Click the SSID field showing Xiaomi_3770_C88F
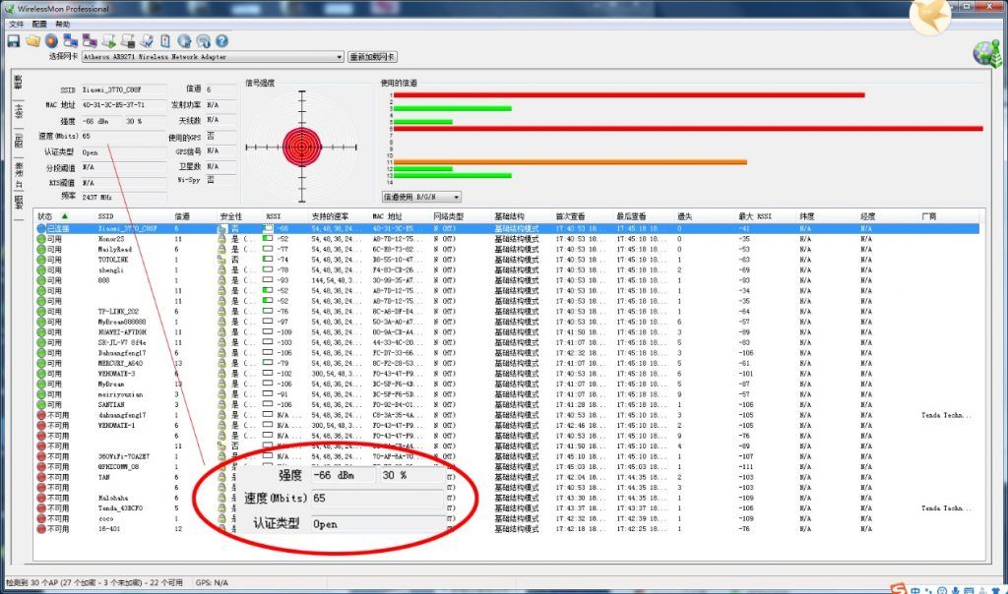This screenshot has width=1008, height=594. click(x=123, y=89)
